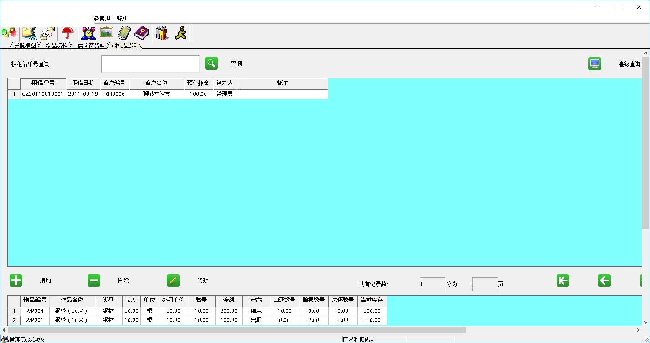Focus the 按租借单号查询 search field
This screenshot has height=343, width=650.
(x=150, y=64)
